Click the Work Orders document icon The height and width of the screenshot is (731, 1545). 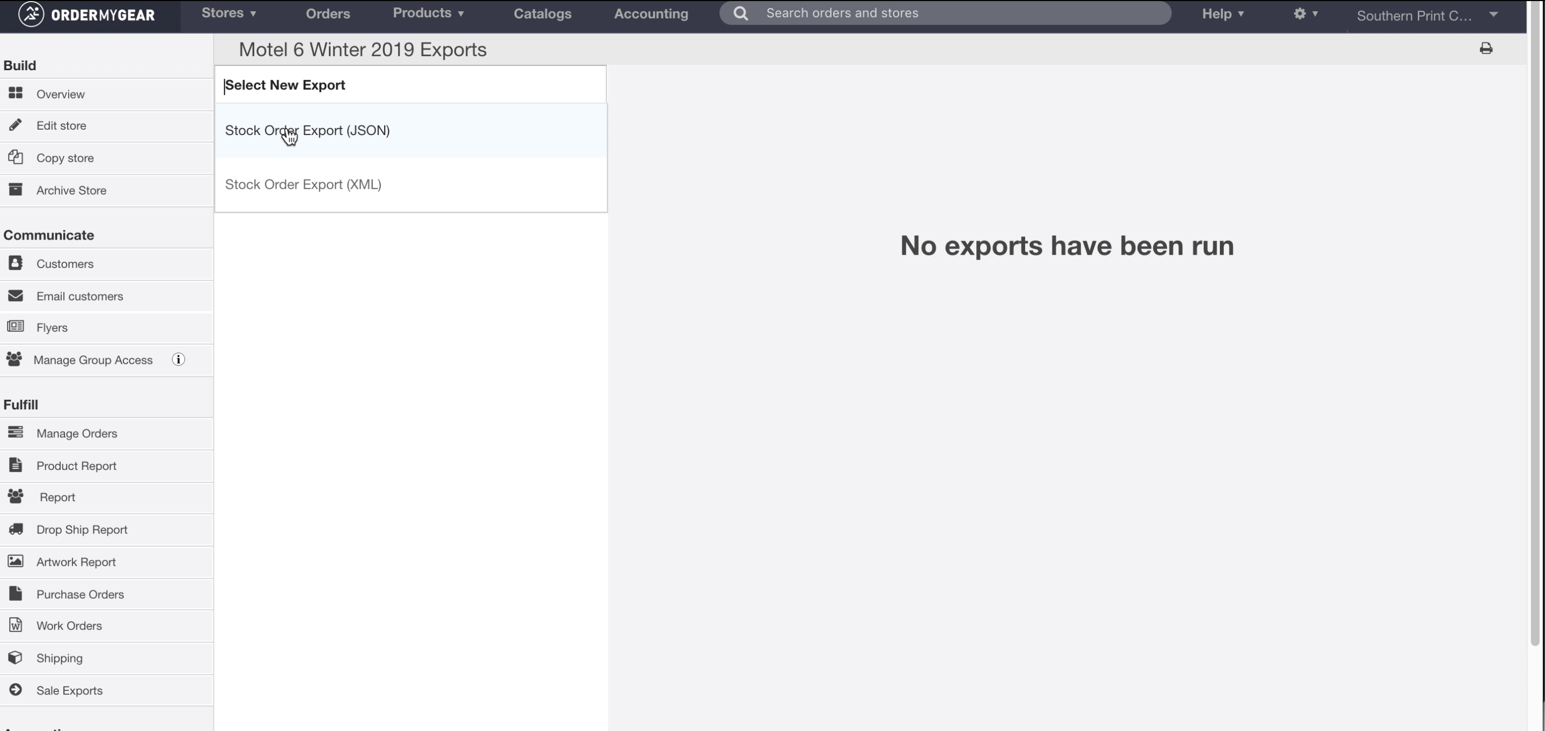click(x=16, y=625)
